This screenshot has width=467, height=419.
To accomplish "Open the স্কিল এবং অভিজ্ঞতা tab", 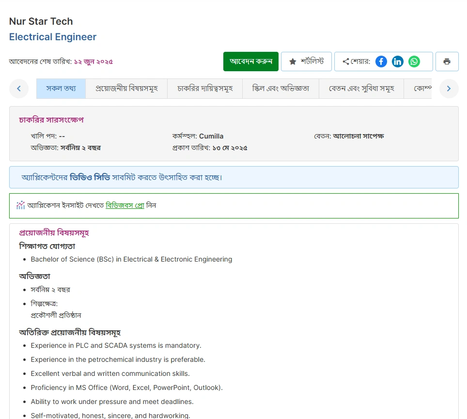I will [x=280, y=89].
